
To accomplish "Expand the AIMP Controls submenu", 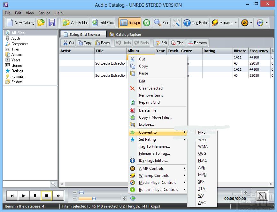I will [158, 168].
